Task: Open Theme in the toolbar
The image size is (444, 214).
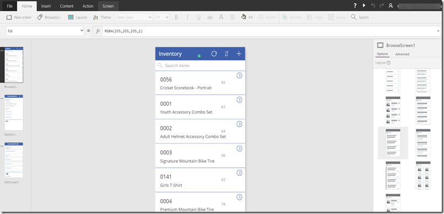Action: pos(102,17)
